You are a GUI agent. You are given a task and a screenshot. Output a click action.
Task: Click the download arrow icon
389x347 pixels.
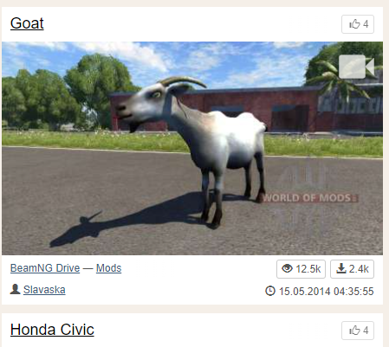tap(341, 268)
